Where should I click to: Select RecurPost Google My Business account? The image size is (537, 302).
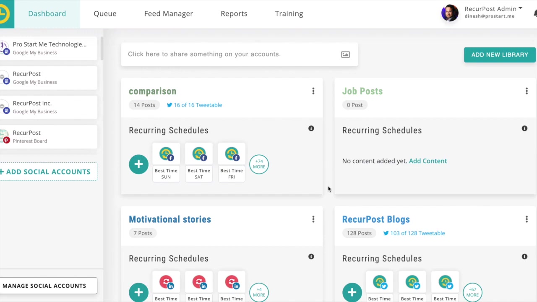pyautogui.click(x=49, y=78)
